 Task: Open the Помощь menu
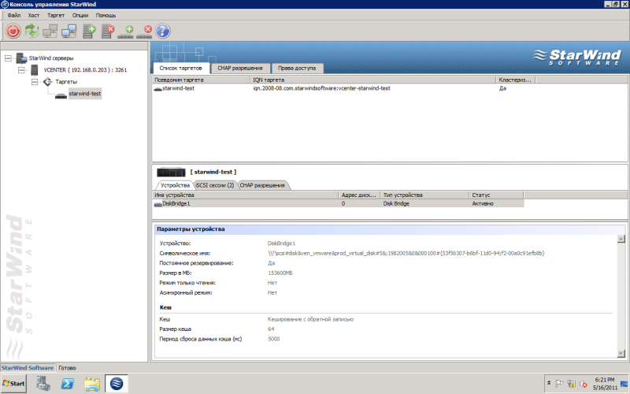(106, 15)
